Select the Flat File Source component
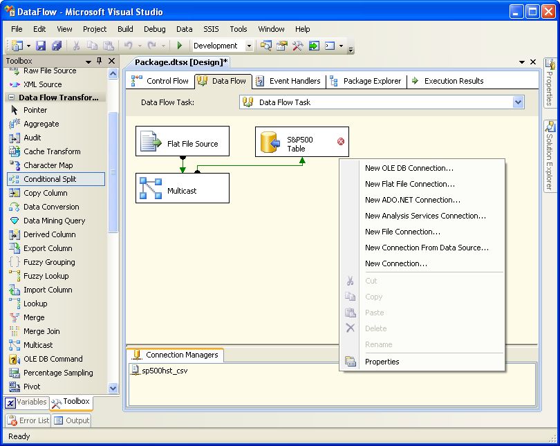The width and height of the screenshot is (560, 446). pos(182,141)
